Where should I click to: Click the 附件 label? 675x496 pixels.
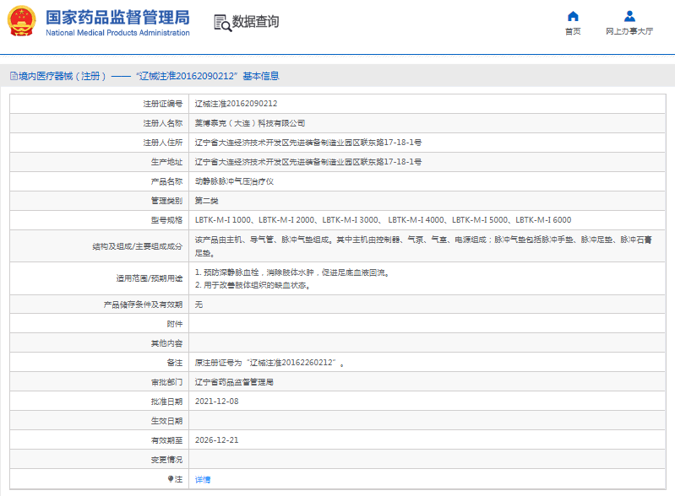(175, 324)
